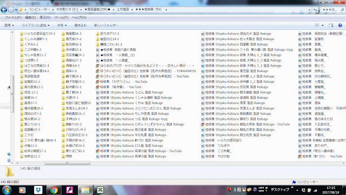Click the navigation pane scroll up arrow
346x195 pixels.
[12, 32]
